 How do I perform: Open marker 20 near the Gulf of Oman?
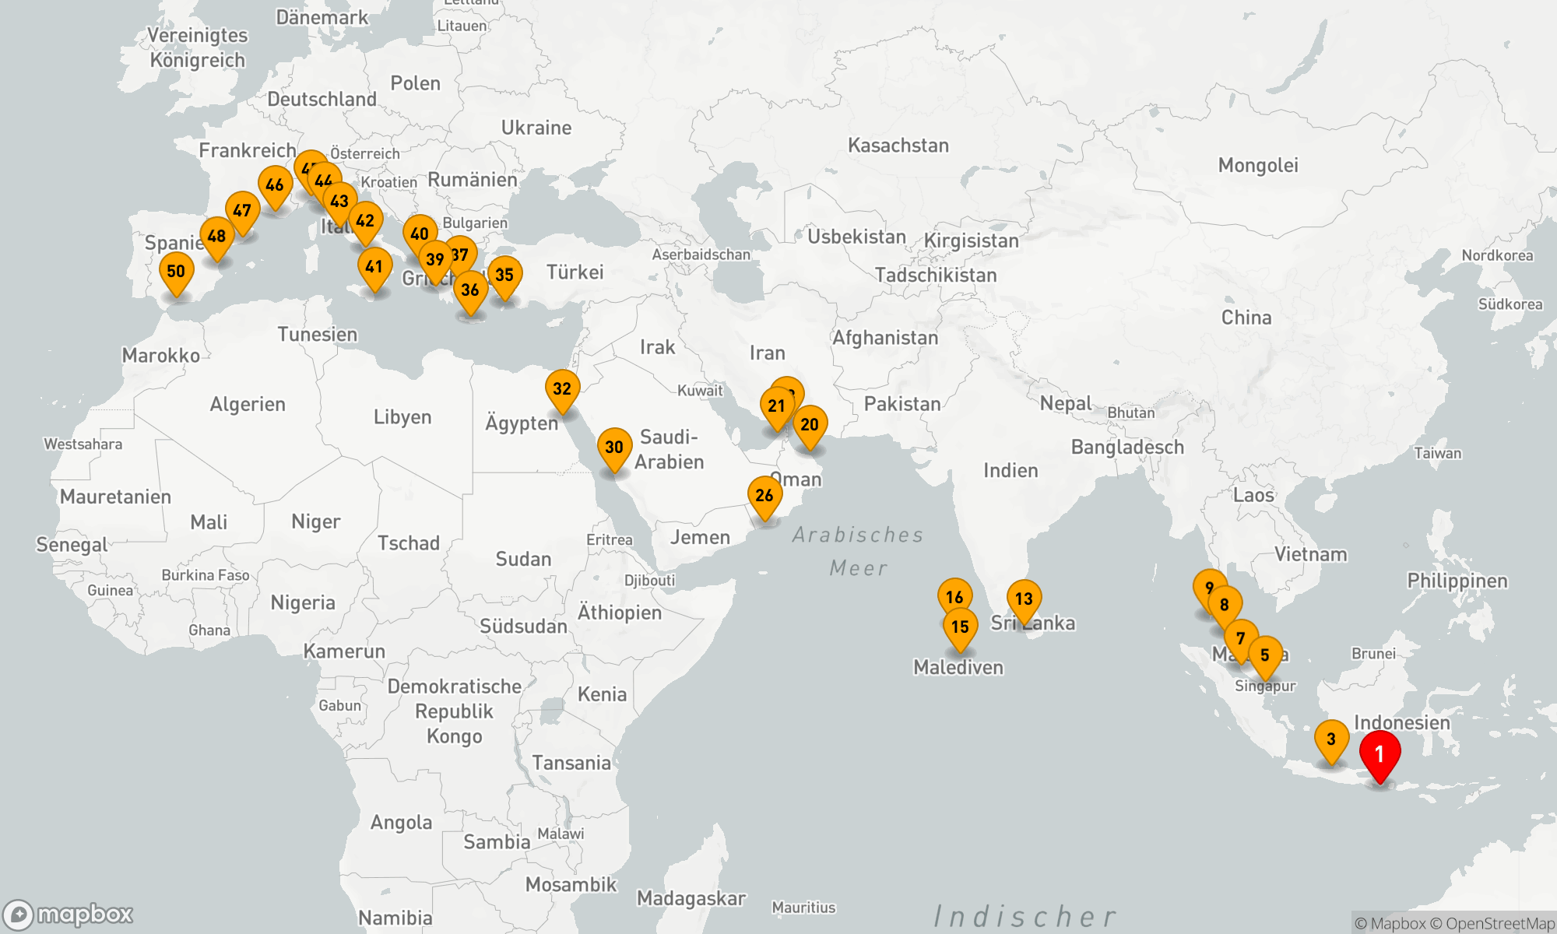point(810,424)
